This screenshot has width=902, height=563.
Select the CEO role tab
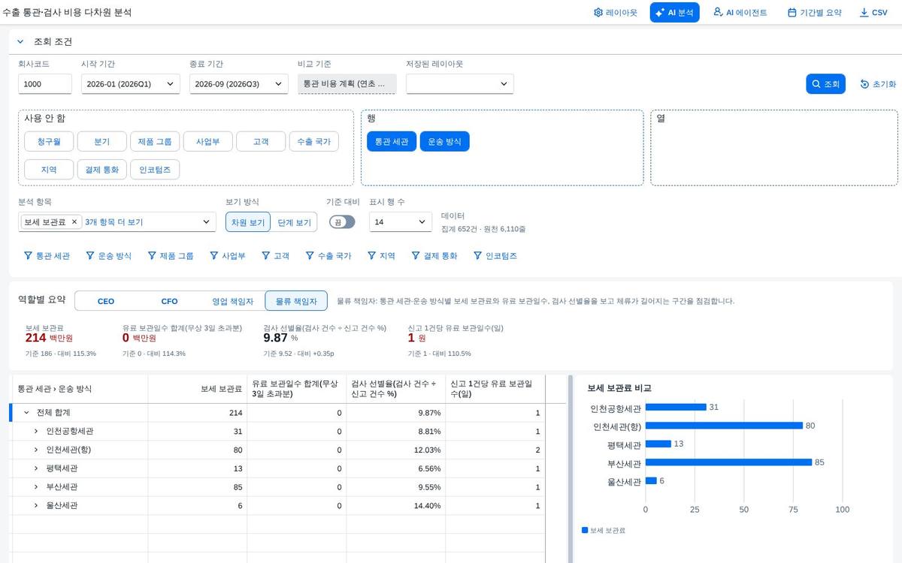click(106, 301)
